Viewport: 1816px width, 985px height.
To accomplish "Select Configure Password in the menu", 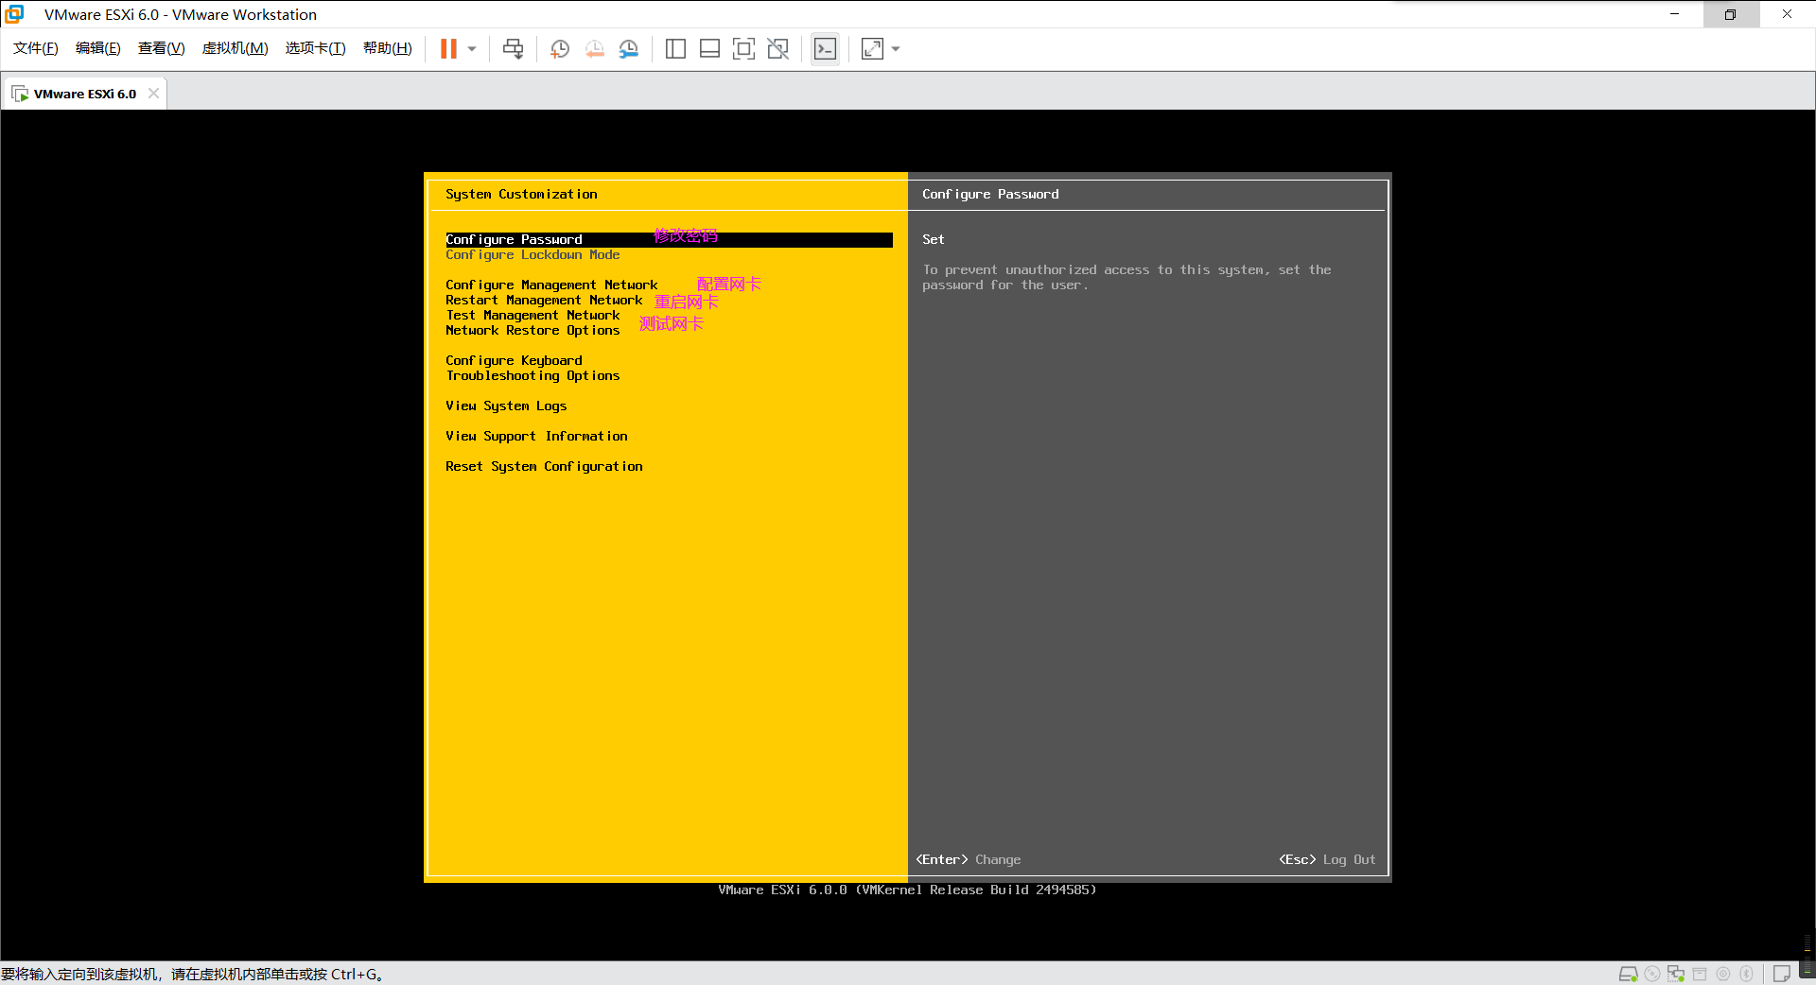I will pos(669,240).
